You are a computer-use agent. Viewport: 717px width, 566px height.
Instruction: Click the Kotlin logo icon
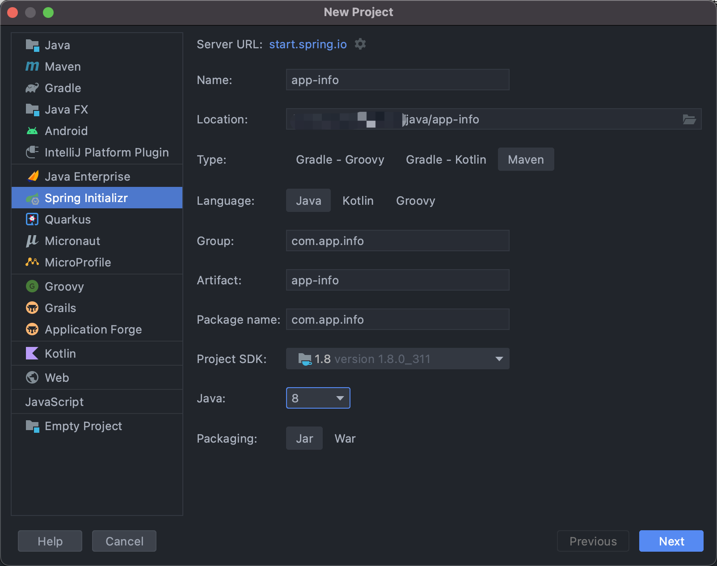click(32, 354)
